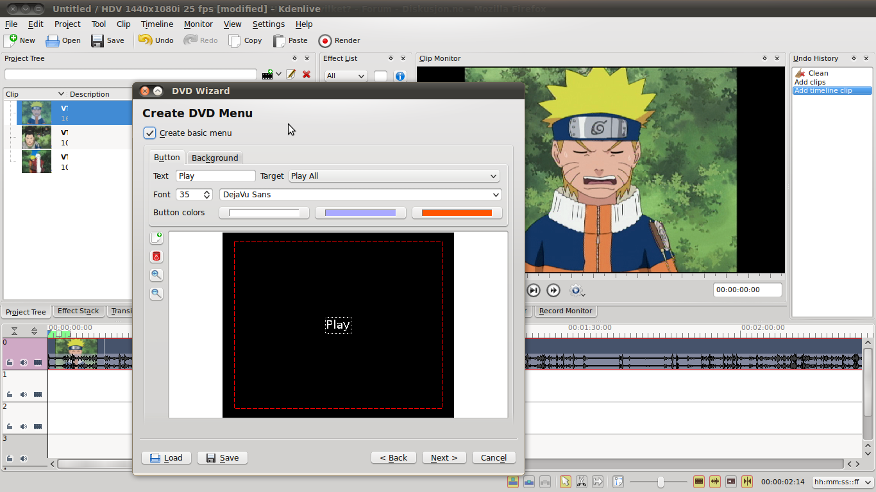Click the Save button in DVD Wizard
This screenshot has width=876, height=492.
[222, 458]
